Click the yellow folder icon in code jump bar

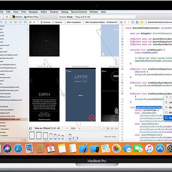pyautogui.click(x=141, y=22)
